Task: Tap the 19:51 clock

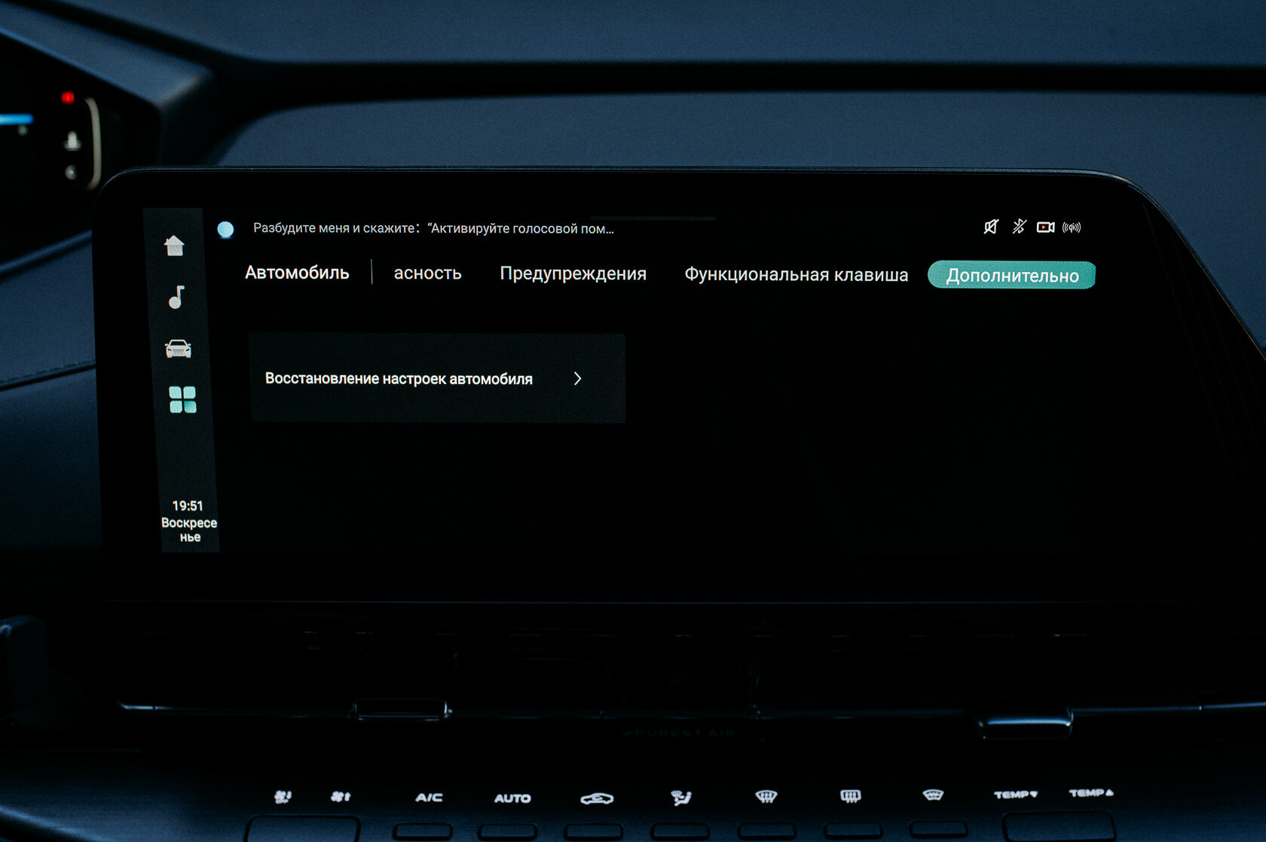Action: tap(188, 505)
